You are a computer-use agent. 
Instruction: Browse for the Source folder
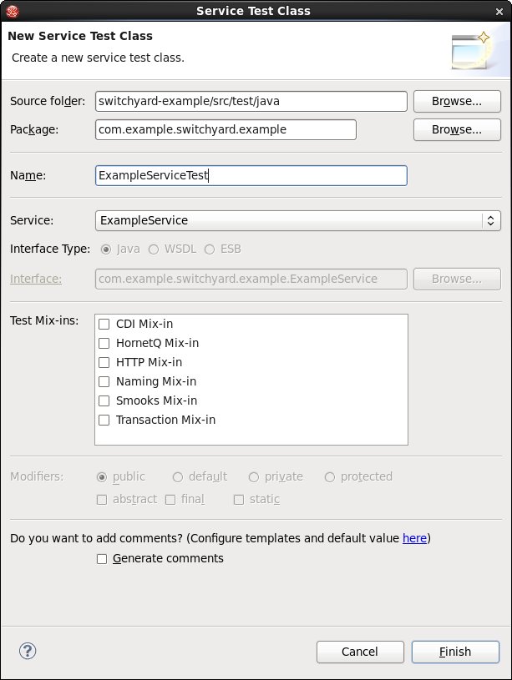tap(457, 102)
